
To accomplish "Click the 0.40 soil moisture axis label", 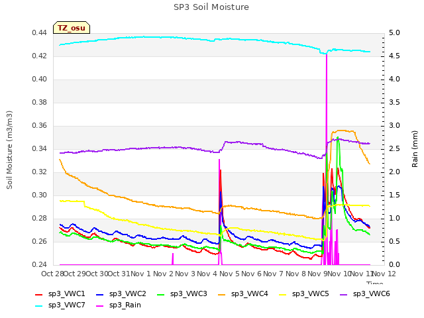I will click(39, 79).
